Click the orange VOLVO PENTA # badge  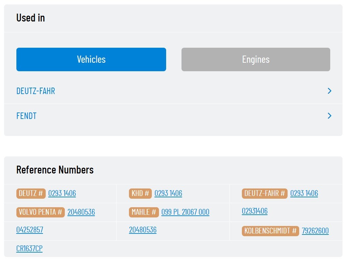click(x=41, y=212)
